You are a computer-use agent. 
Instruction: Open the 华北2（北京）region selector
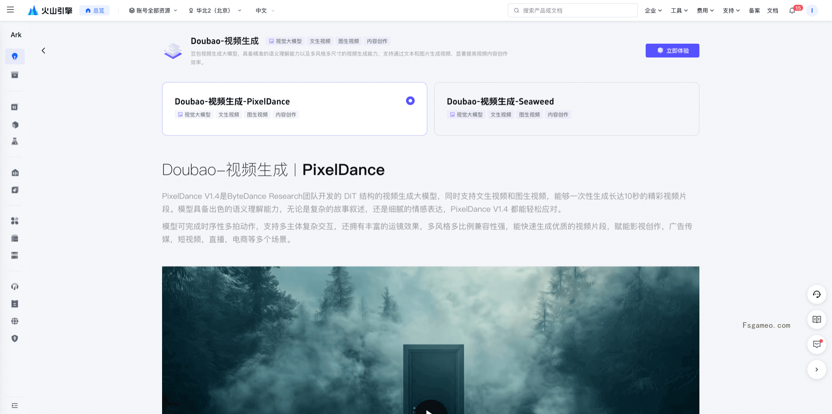click(215, 10)
